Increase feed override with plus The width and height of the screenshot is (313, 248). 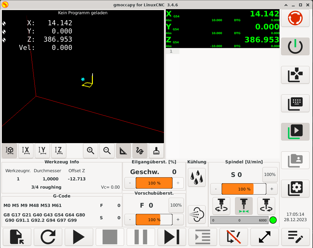pos(178,220)
